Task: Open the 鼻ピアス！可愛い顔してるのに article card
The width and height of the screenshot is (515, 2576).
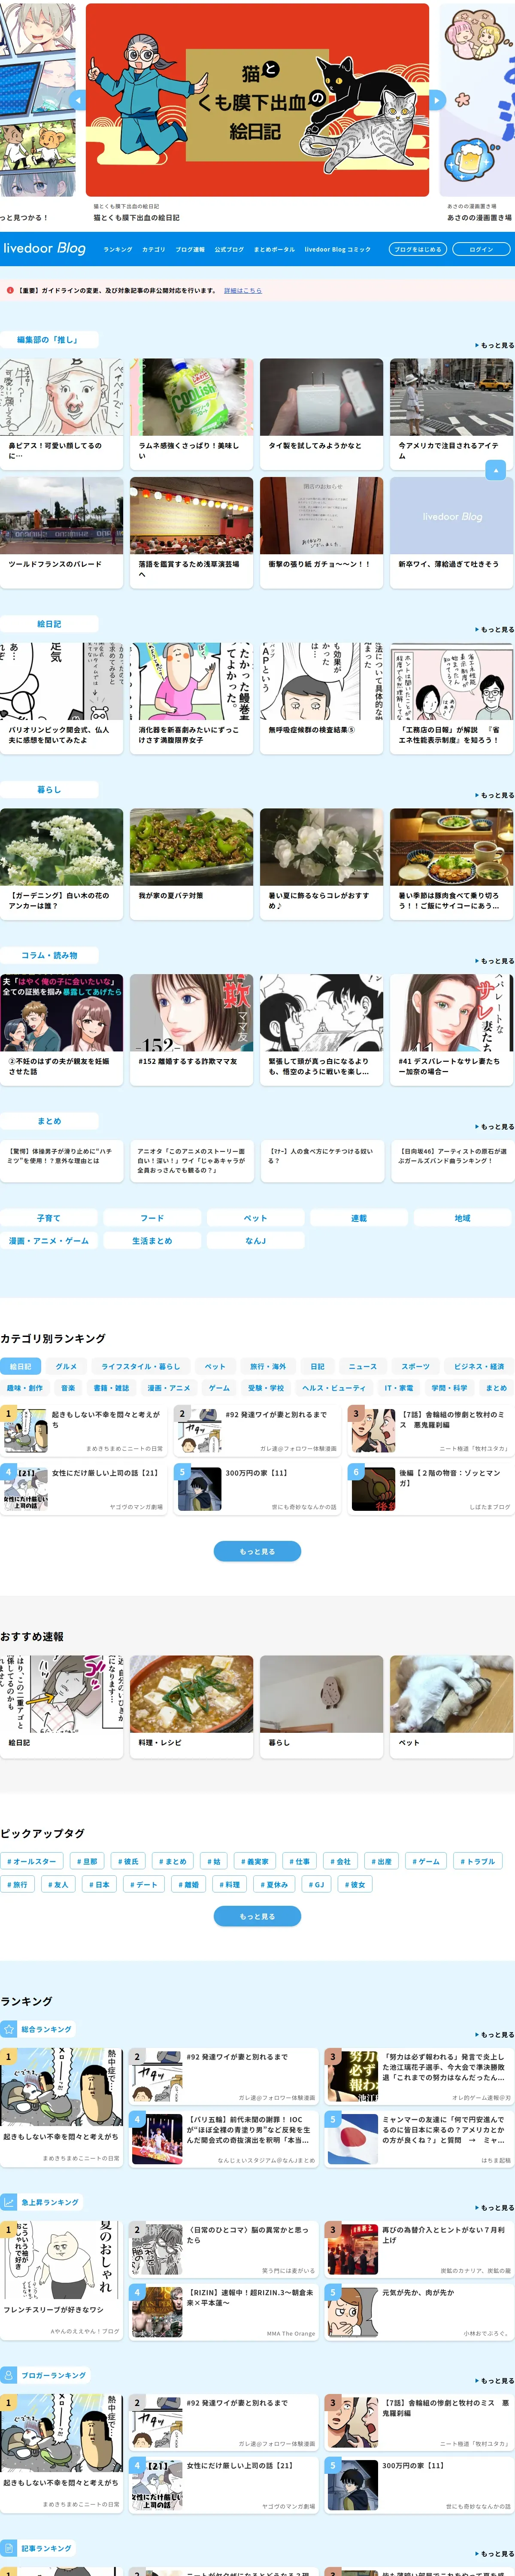Action: pyautogui.click(x=62, y=414)
